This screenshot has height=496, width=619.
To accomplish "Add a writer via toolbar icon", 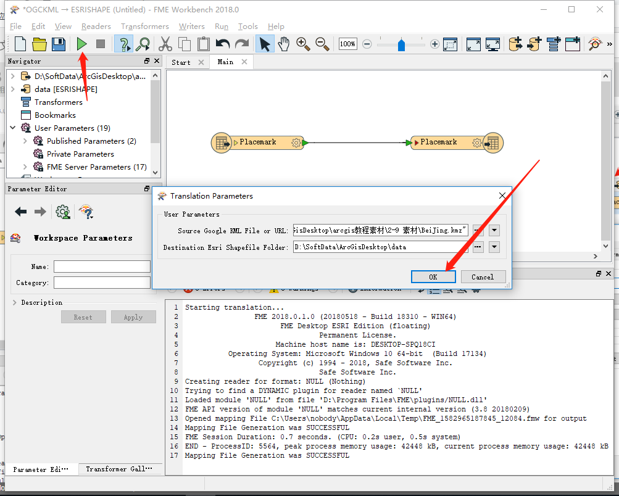I will pyautogui.click(x=534, y=44).
